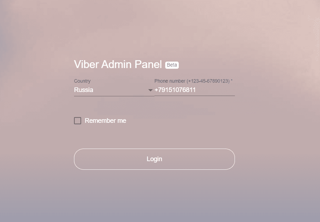The image size is (320, 222).
Task: Click the Beta badge icon
Action: point(172,65)
